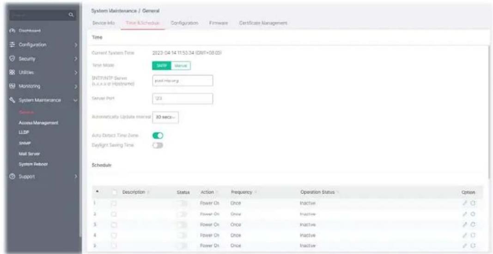
Task: Go to the Firmware tab
Action: click(219, 23)
